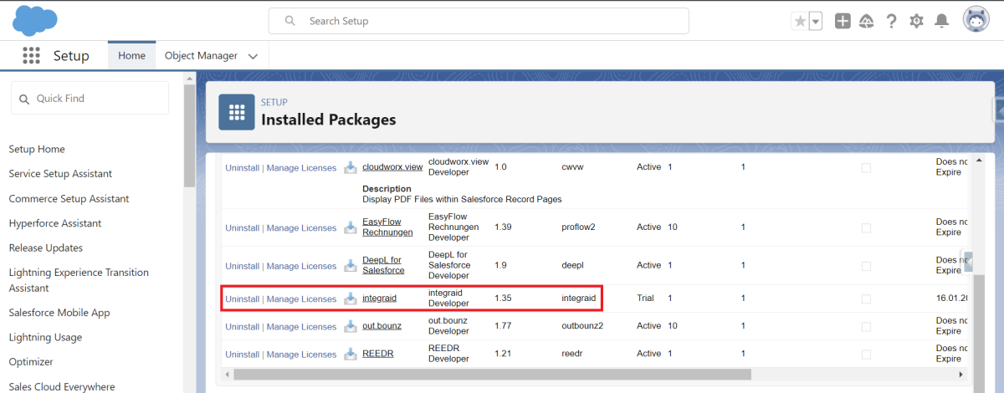Open the App Launcher grid icon
1004x393 pixels.
pos(31,55)
